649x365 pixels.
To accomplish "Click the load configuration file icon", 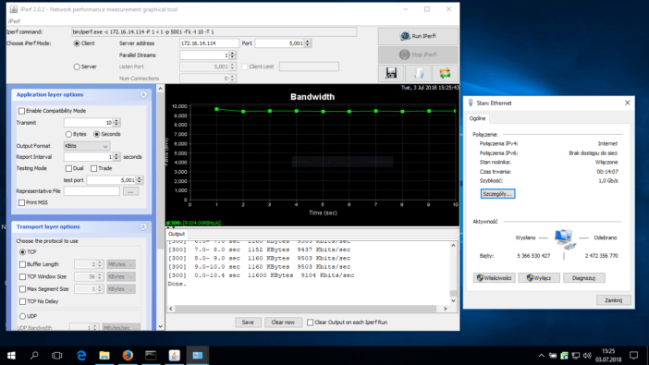I will pyautogui.click(x=419, y=73).
